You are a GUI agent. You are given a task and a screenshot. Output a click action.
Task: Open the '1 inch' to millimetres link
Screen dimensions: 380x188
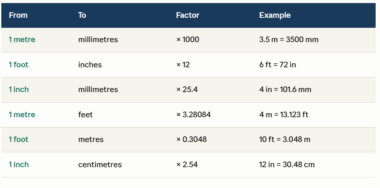[x=19, y=89]
